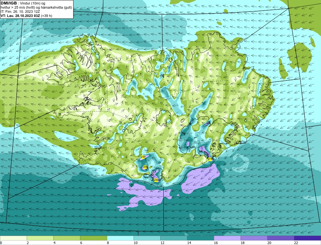Click the legend scale value 4
The width and height of the screenshot is (321, 245).
pyautogui.click(x=55, y=243)
